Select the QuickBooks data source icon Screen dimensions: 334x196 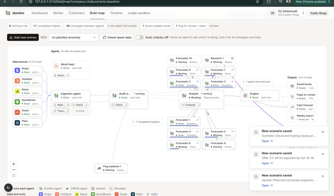point(17,102)
